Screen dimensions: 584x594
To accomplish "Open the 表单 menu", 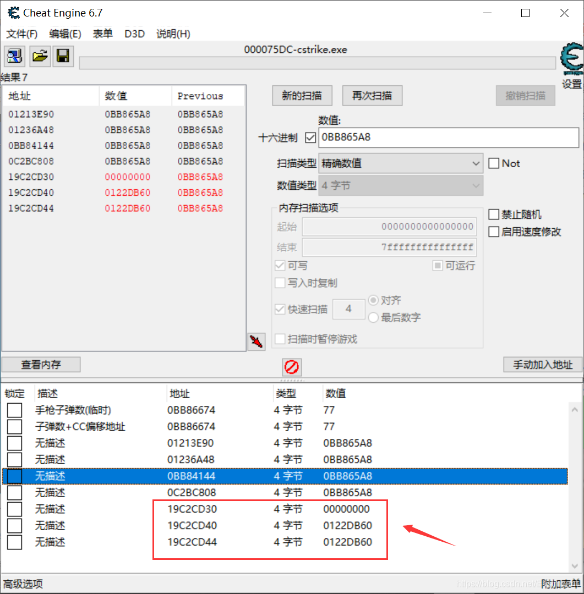I will [102, 34].
